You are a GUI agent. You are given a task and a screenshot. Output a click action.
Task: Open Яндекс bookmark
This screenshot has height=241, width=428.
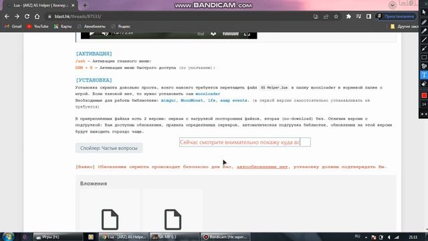120,26
